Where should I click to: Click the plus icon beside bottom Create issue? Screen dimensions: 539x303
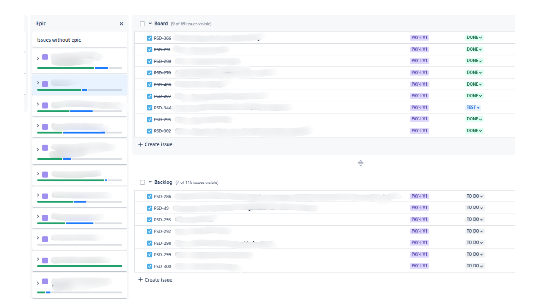pyautogui.click(x=140, y=280)
